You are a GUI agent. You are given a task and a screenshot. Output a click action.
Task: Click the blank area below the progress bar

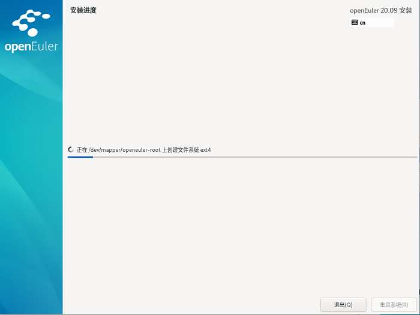click(x=240, y=228)
